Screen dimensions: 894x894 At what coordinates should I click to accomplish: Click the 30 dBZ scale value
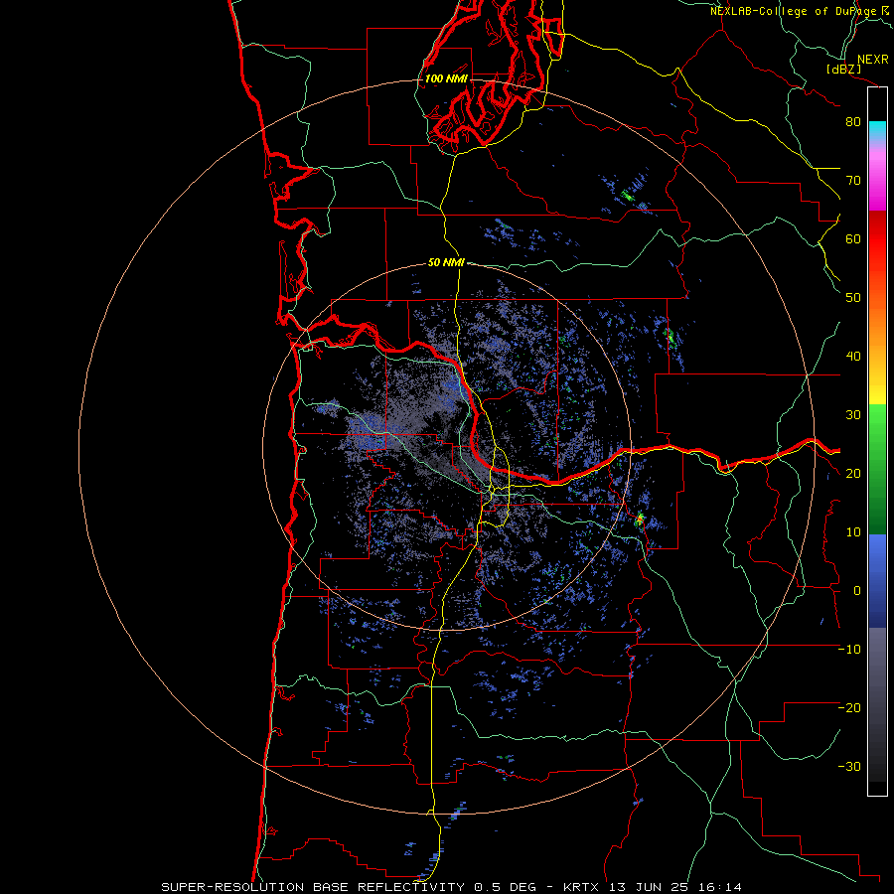853,415
